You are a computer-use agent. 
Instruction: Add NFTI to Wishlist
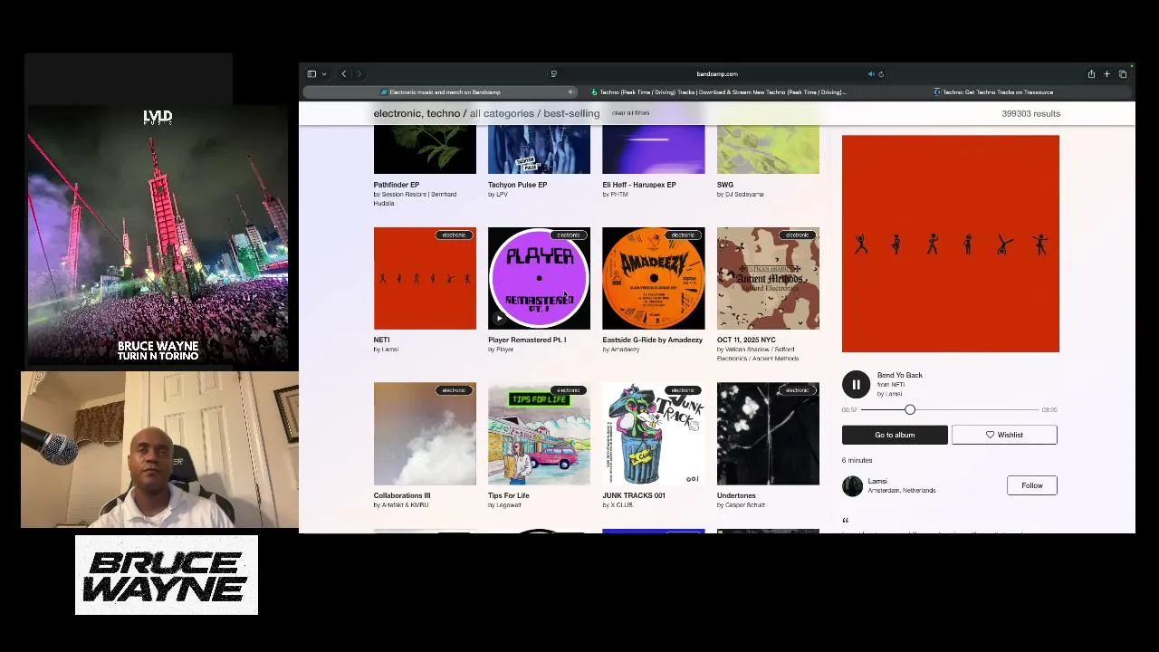point(1004,436)
